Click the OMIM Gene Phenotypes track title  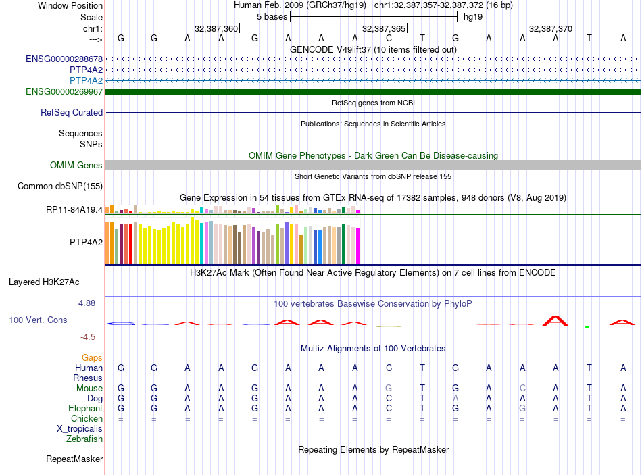(373, 155)
